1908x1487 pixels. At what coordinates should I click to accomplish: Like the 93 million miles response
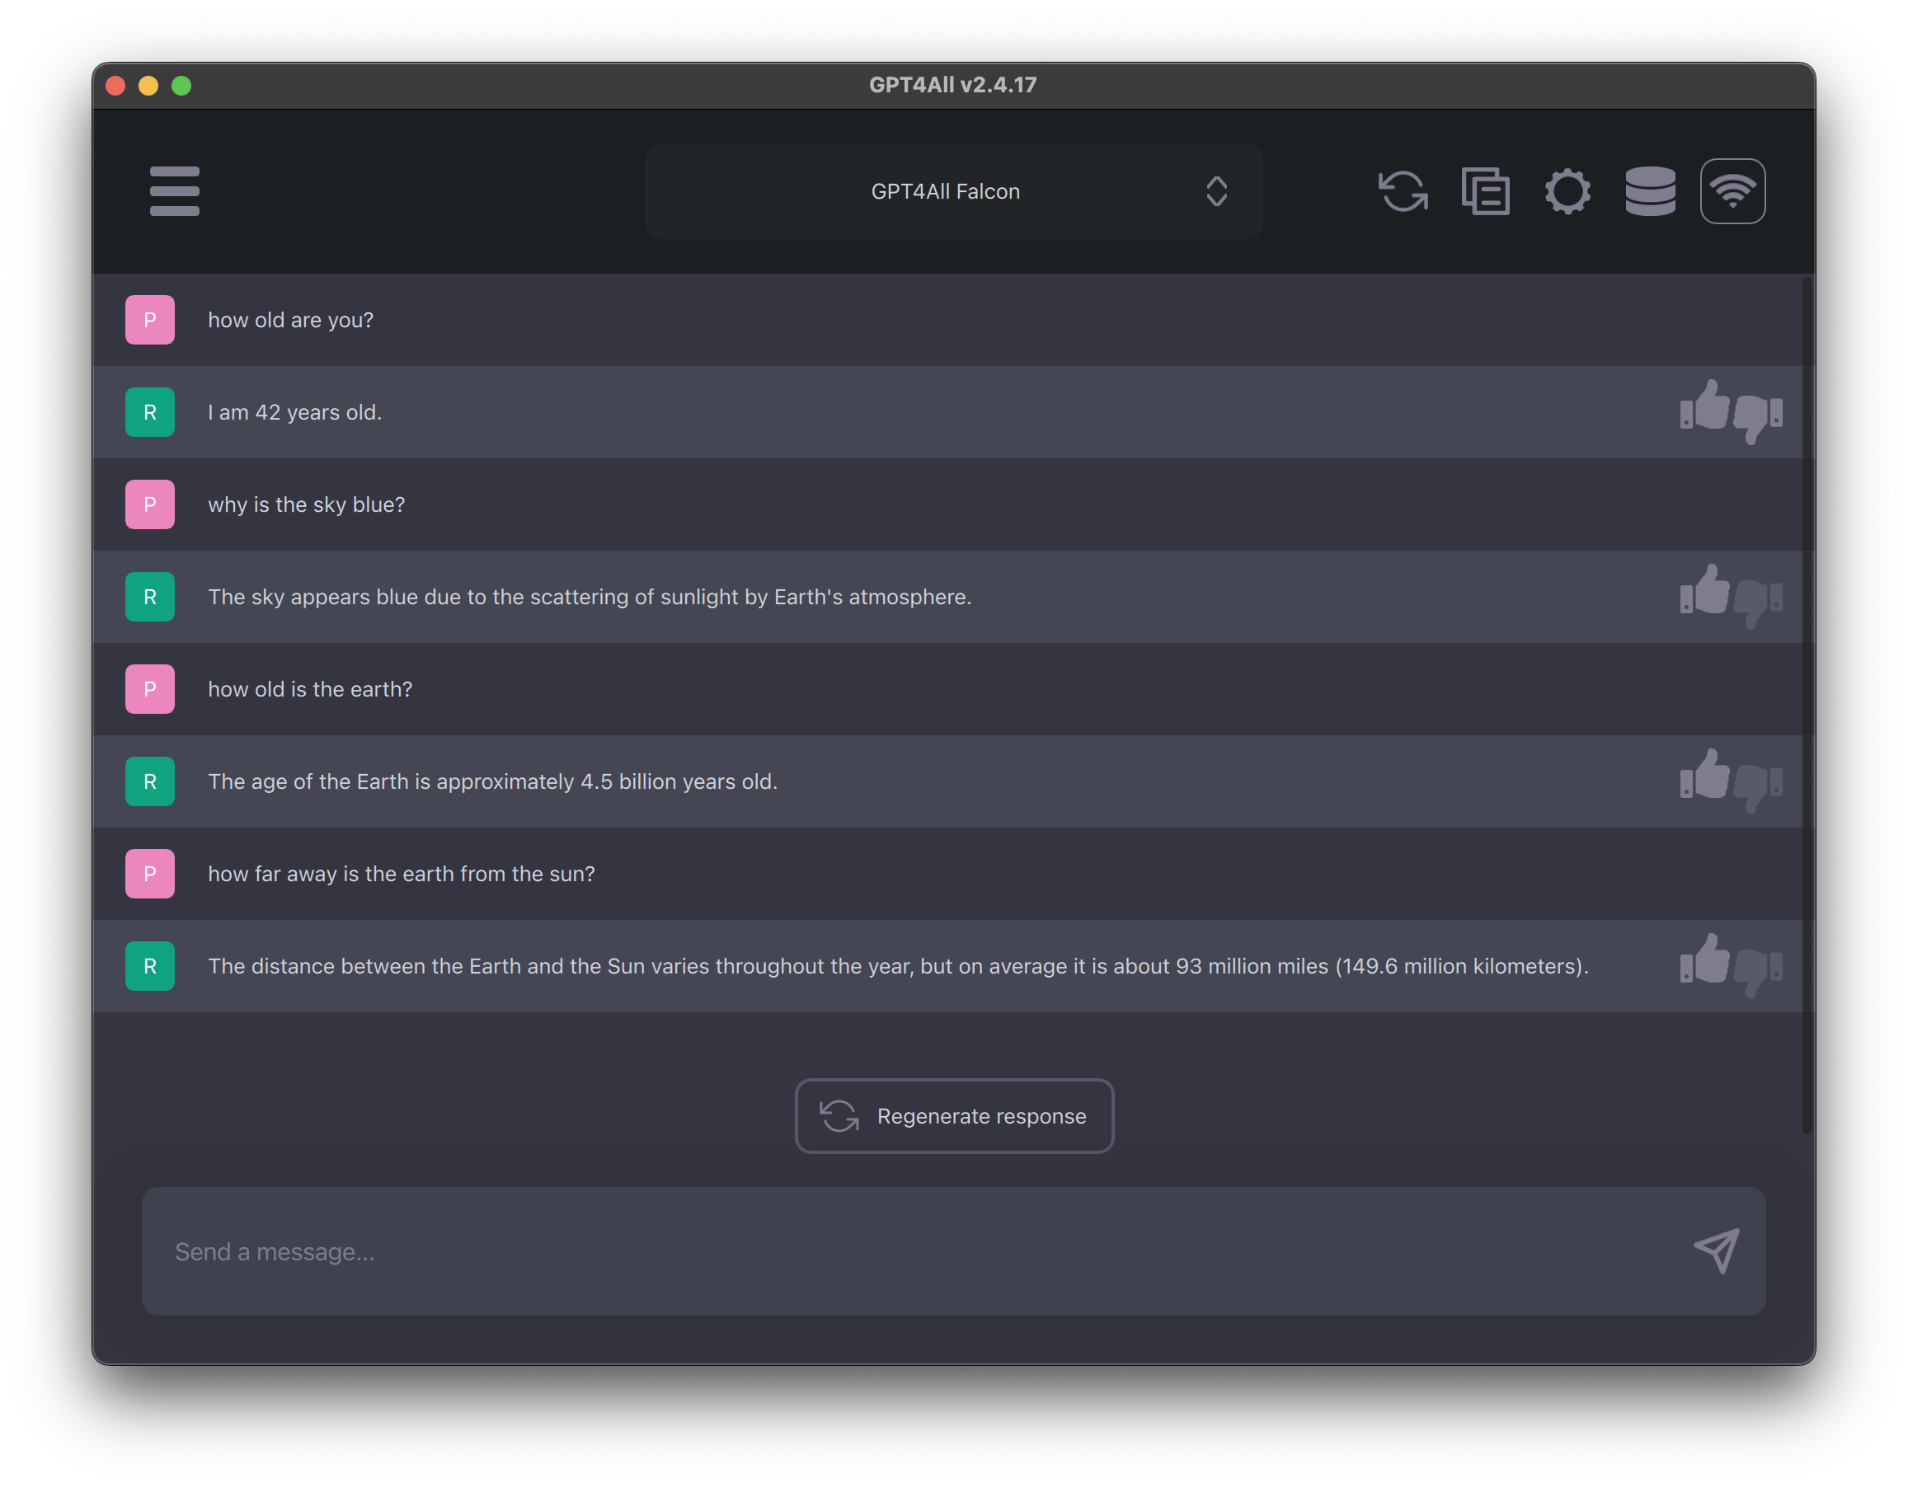pyautogui.click(x=1704, y=959)
